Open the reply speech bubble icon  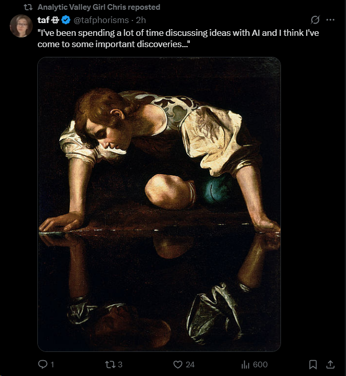tap(43, 364)
